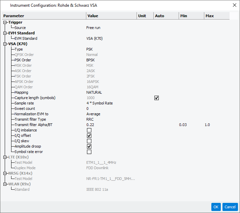
Task: Click the Parameter column header
Action: (x=44, y=16)
